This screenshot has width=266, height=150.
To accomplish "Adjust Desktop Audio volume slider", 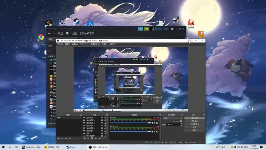I will tap(130, 123).
